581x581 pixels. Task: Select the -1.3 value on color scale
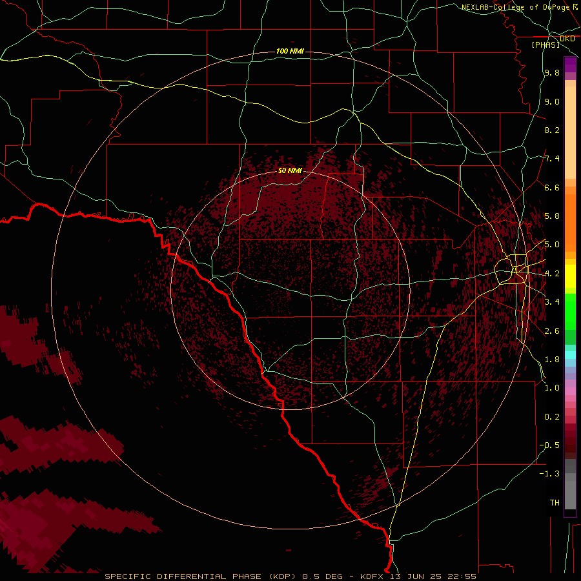[549, 474]
